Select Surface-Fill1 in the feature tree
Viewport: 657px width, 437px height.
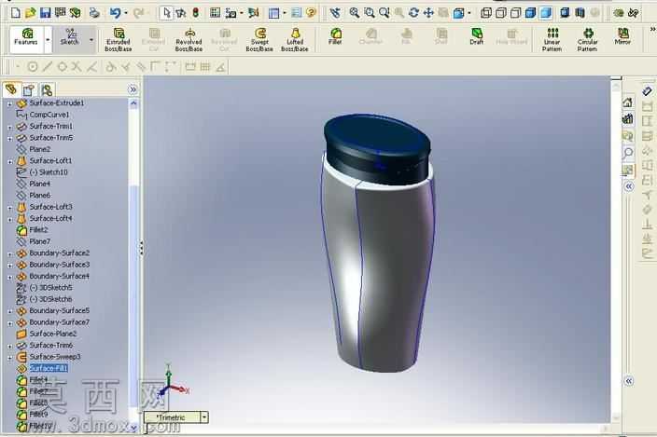[49, 368]
